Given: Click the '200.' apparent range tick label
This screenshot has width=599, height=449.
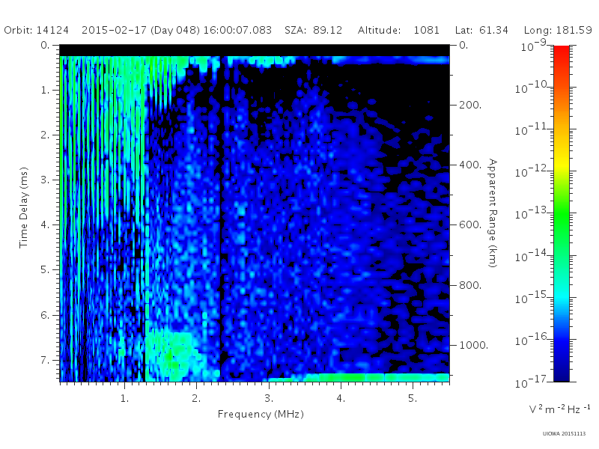Looking at the screenshot, I should point(470,105).
